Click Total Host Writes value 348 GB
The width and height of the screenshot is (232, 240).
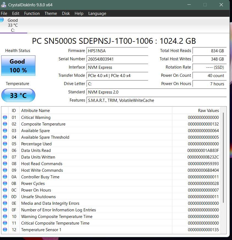click(209, 59)
